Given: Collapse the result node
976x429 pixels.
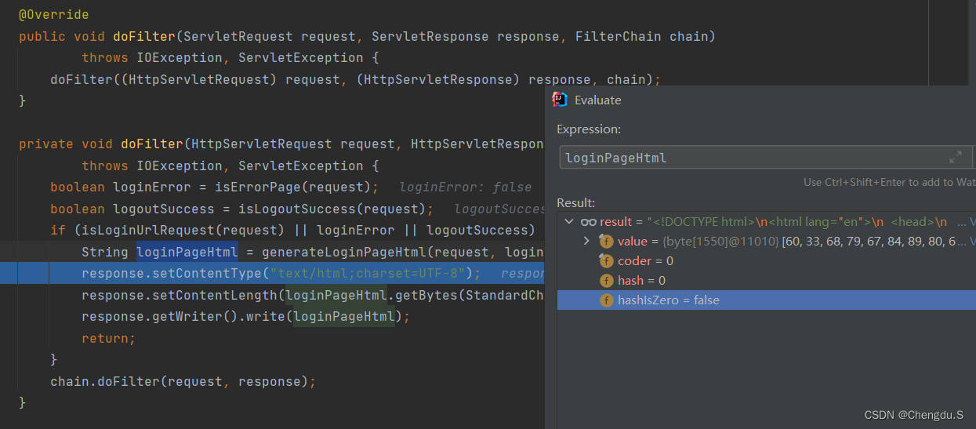Looking at the screenshot, I should click(568, 222).
